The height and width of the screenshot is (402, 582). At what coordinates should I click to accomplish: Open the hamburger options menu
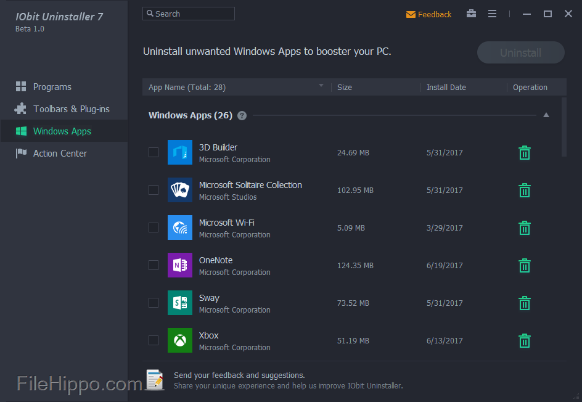(x=492, y=14)
